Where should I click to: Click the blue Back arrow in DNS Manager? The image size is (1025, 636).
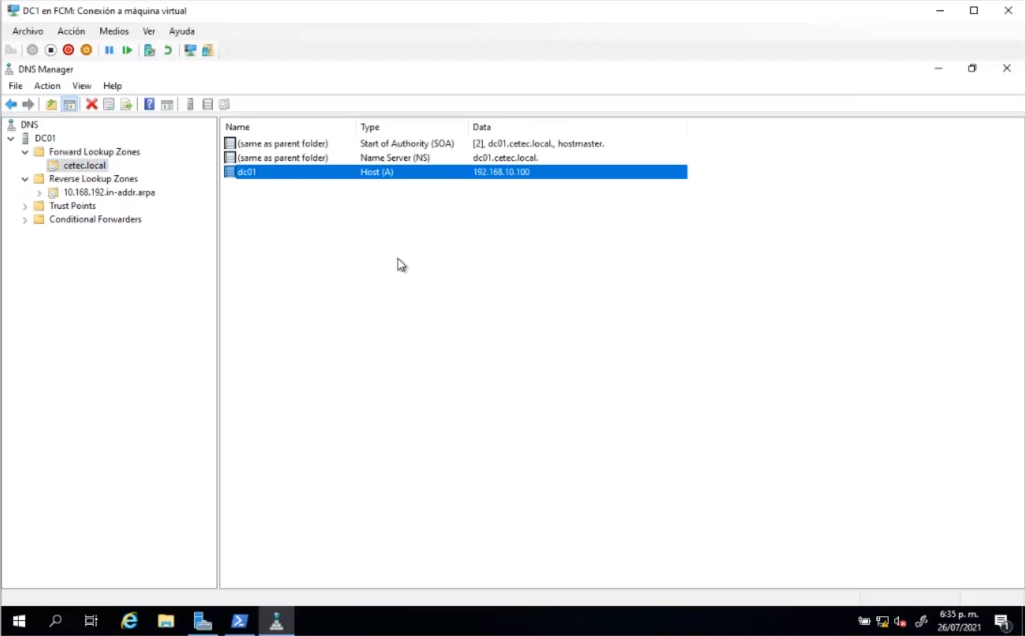pyautogui.click(x=11, y=104)
